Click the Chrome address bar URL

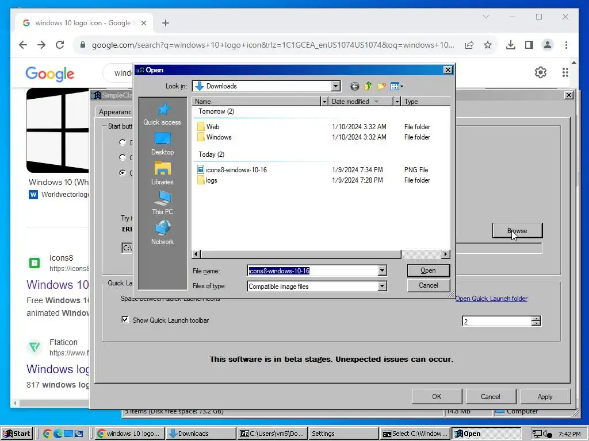[273, 45]
